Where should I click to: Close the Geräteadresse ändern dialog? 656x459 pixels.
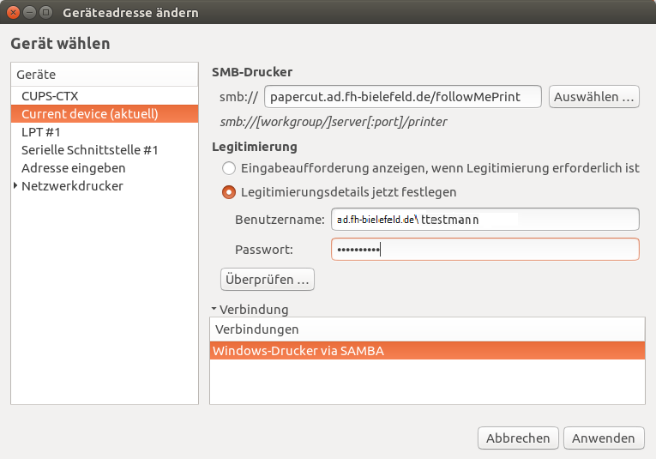(13, 13)
